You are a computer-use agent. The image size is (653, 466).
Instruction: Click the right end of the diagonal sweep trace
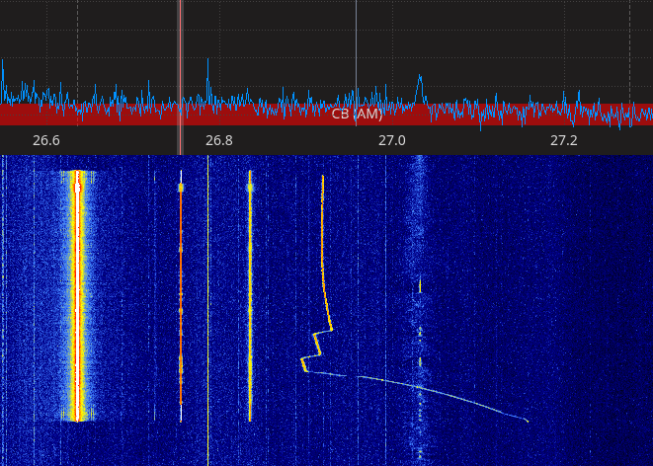526,421
